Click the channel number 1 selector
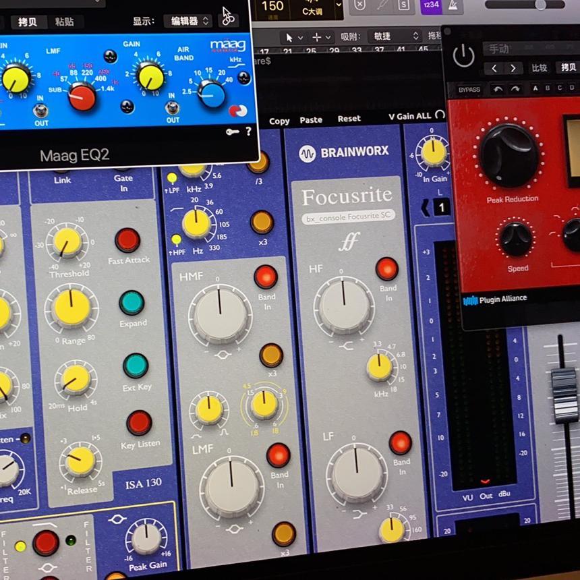The image size is (580, 580). [x=442, y=207]
